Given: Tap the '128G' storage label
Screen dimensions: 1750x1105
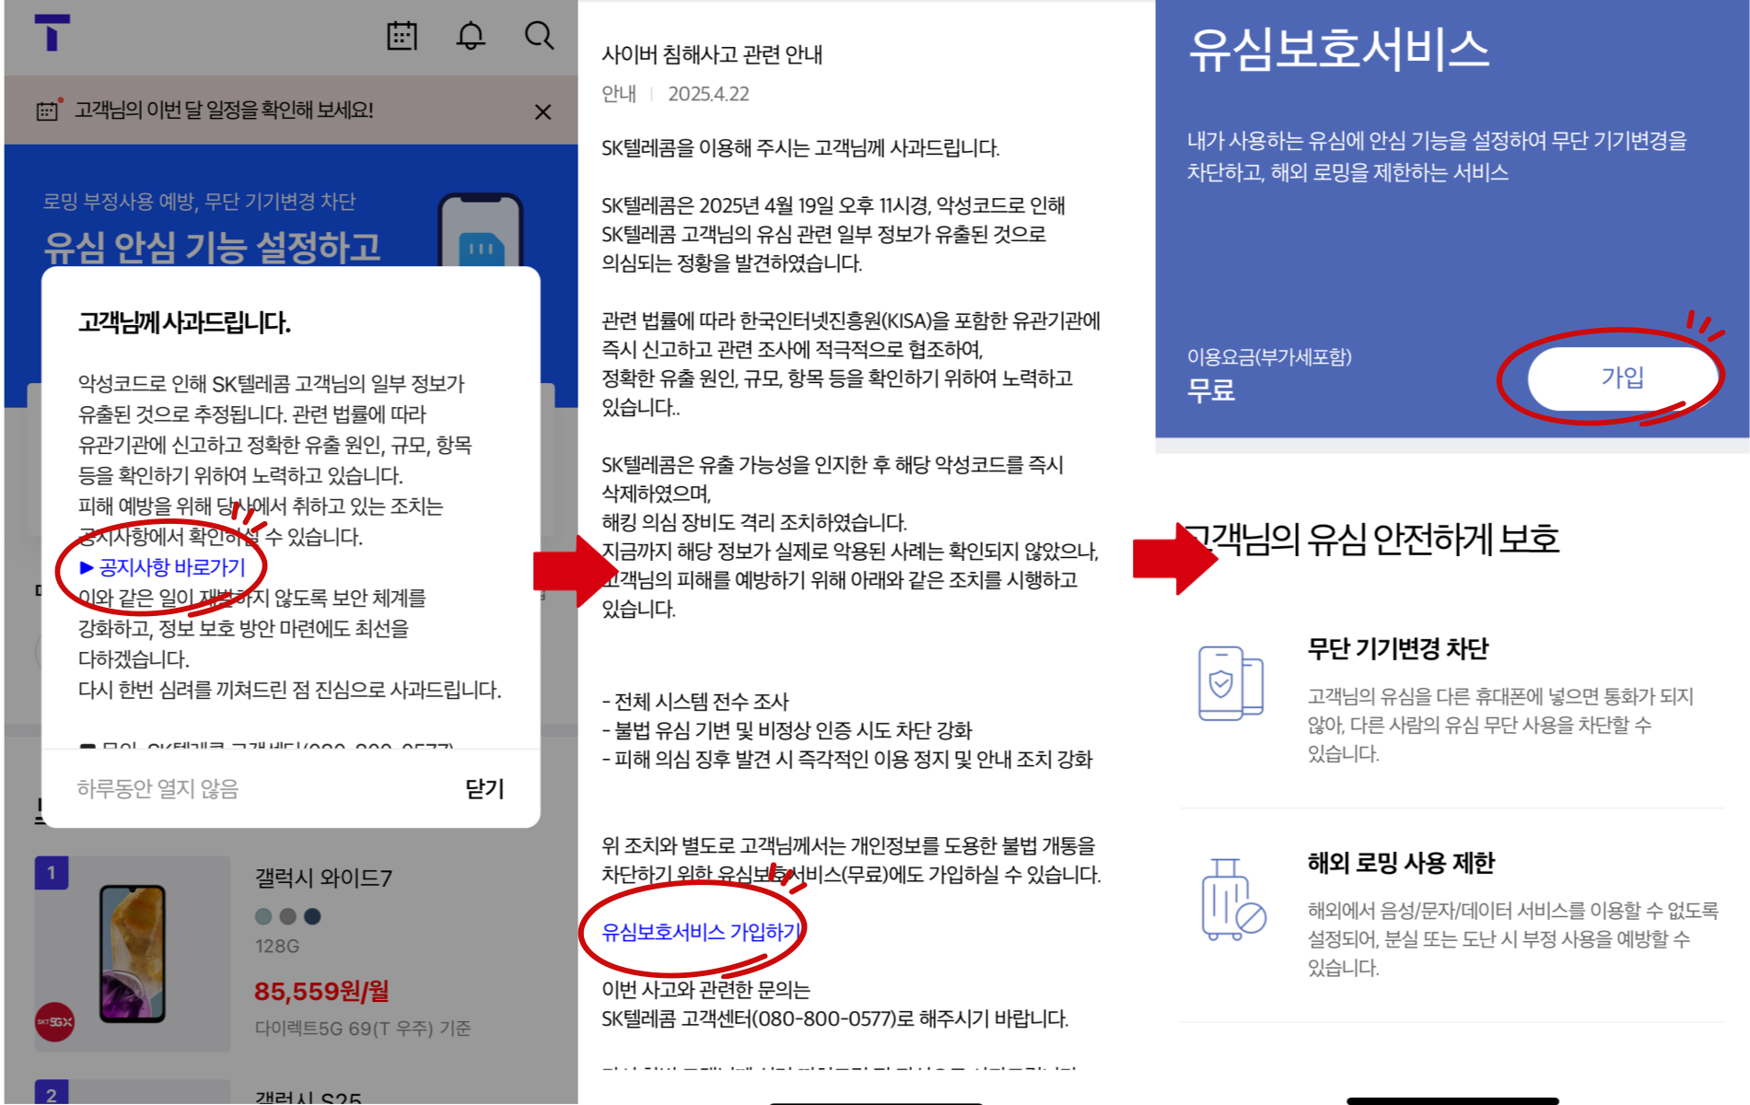Looking at the screenshot, I should coord(276,947).
